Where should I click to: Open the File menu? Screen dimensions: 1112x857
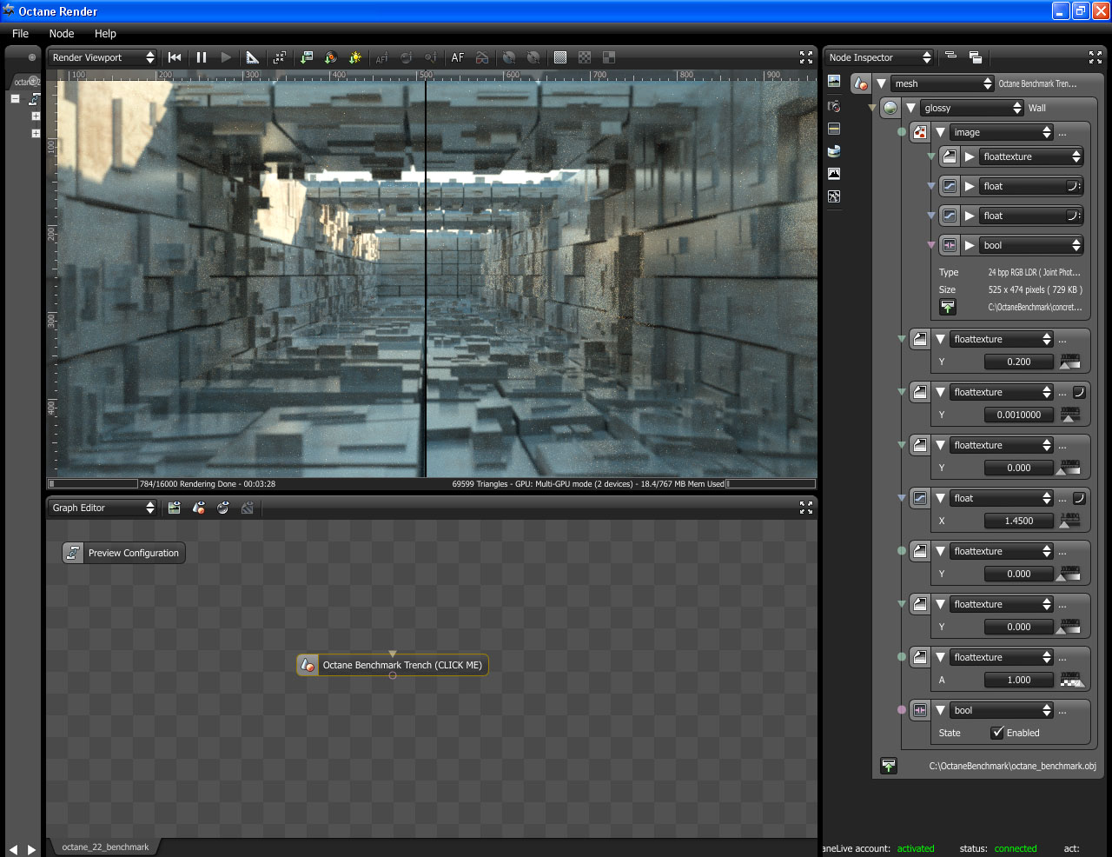pos(21,34)
